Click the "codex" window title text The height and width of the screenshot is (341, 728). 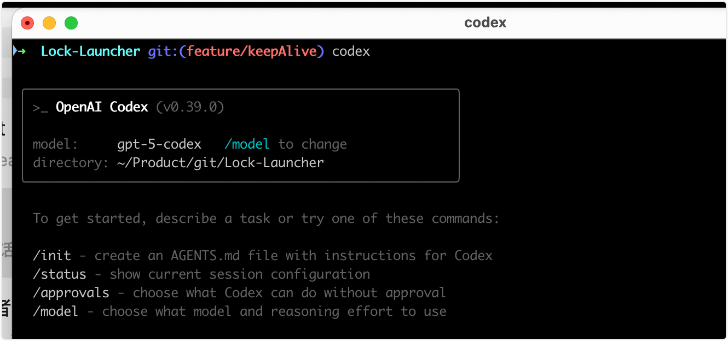pos(485,23)
